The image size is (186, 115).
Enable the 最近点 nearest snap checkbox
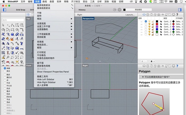5,77
